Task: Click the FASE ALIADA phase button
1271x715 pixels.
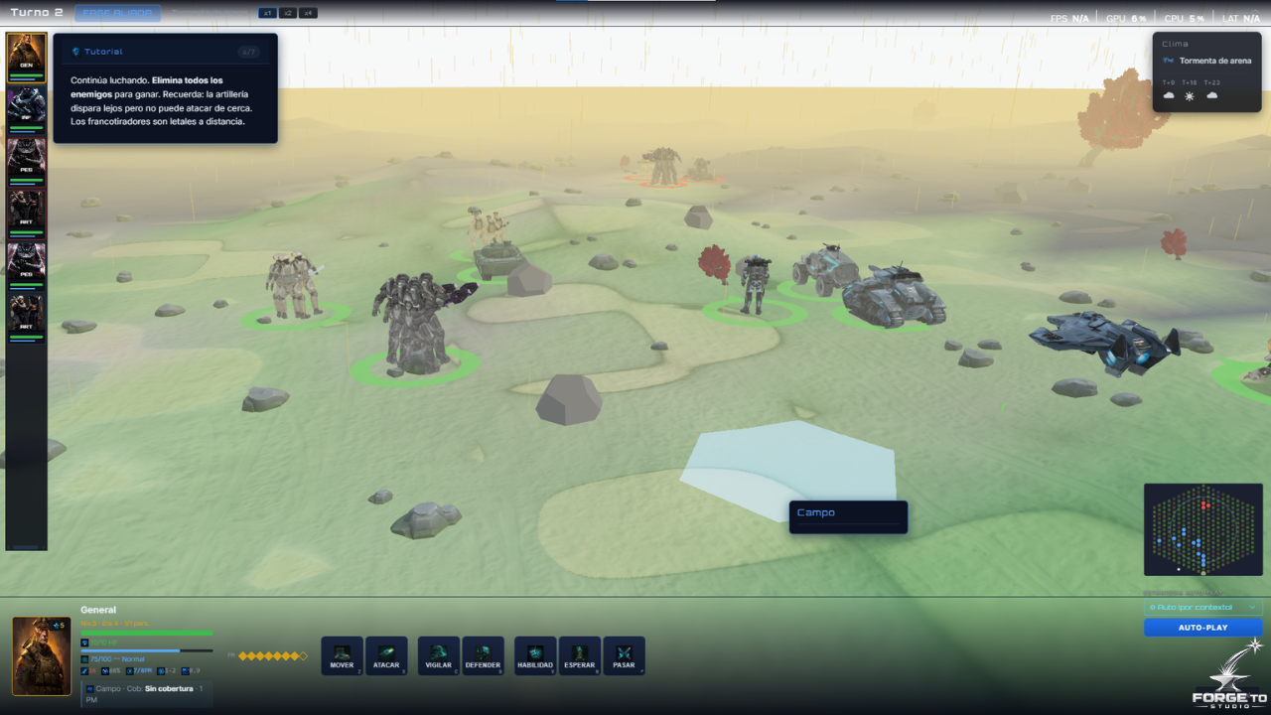Action: [118, 13]
